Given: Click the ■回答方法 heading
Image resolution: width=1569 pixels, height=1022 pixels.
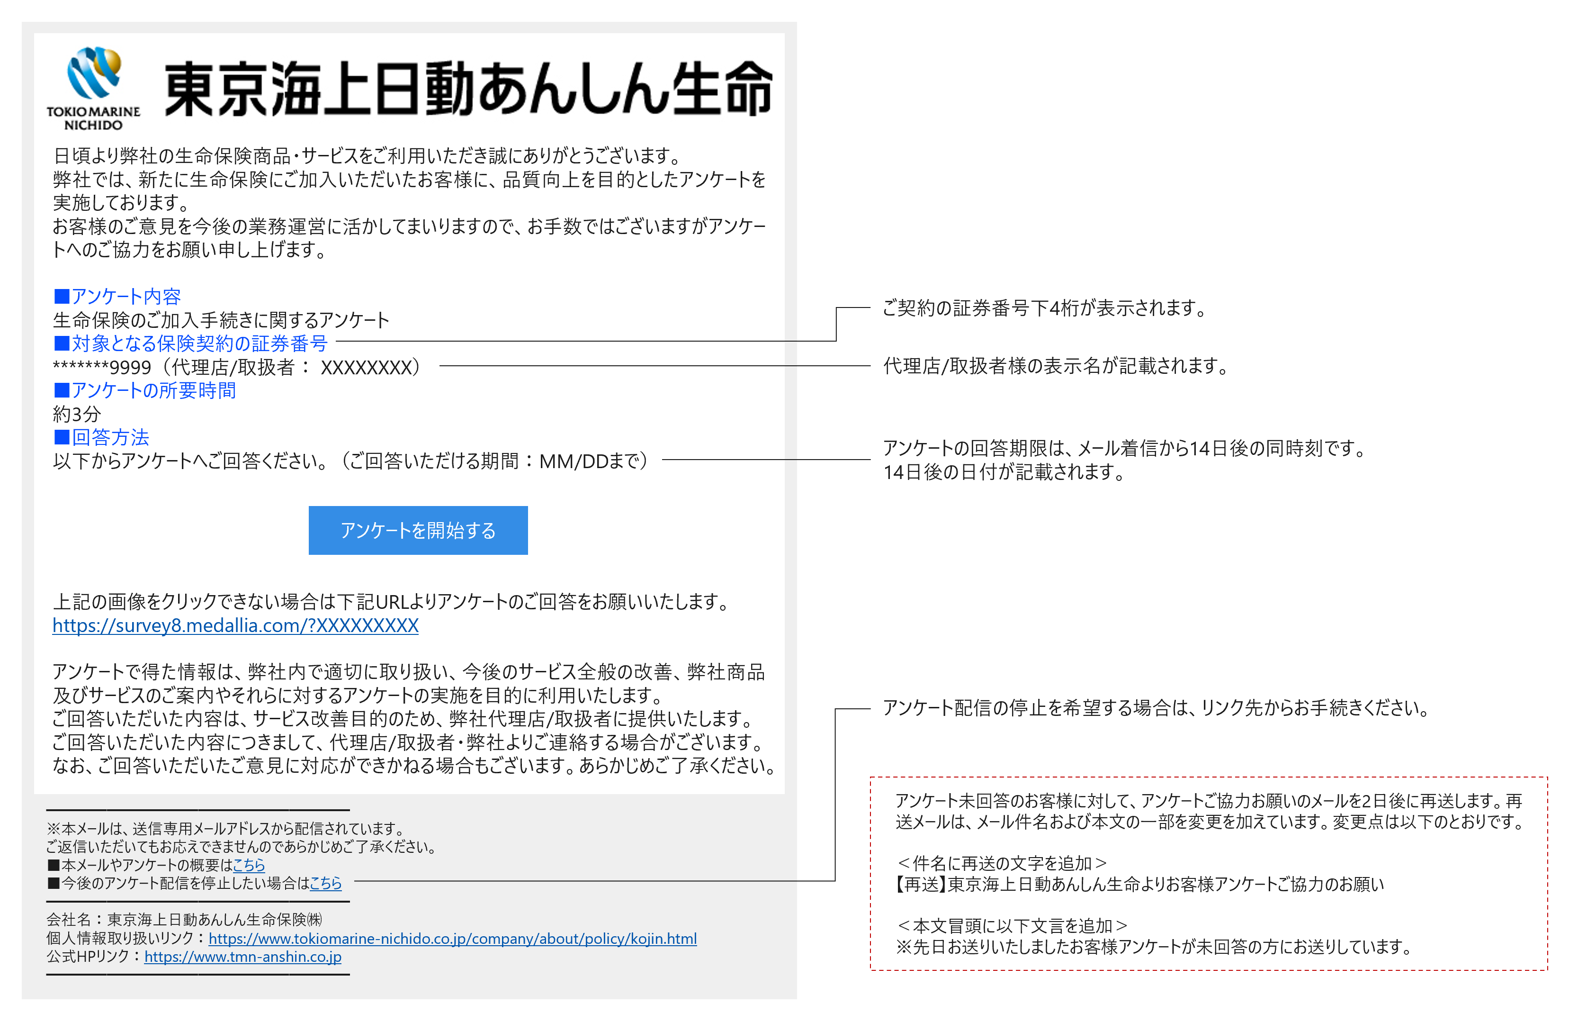Looking at the screenshot, I should point(101,436).
